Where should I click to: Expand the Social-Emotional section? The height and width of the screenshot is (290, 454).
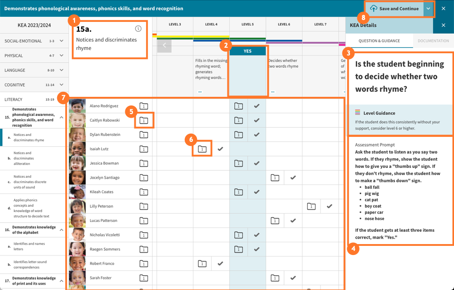click(61, 41)
